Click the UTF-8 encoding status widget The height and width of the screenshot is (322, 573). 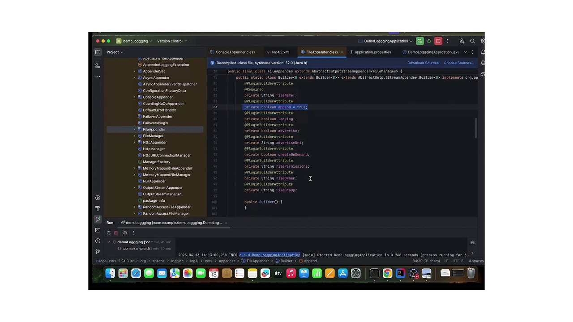click(x=458, y=261)
